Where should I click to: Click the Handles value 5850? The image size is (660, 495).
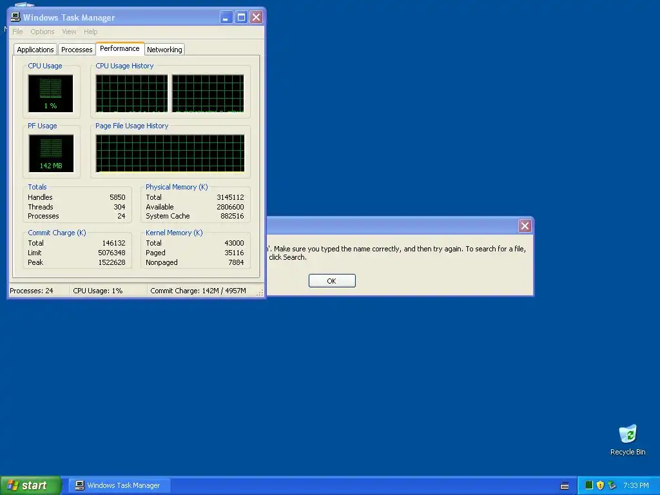point(117,197)
